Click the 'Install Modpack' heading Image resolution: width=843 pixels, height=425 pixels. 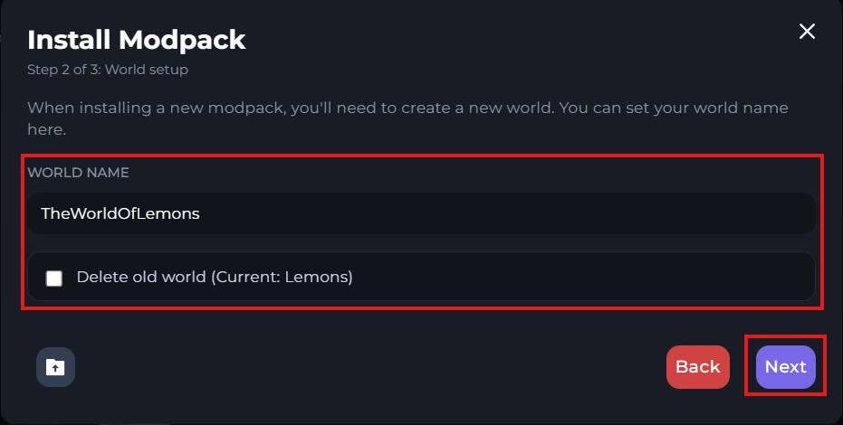136,40
